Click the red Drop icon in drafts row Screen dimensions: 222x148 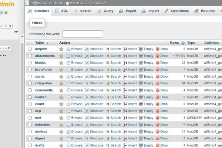click(x=158, y=145)
